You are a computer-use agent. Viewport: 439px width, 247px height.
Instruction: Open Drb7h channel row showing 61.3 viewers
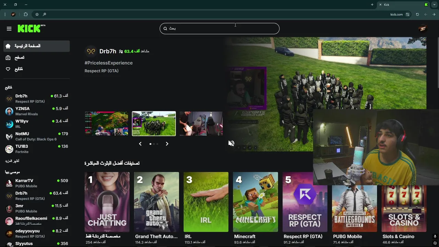[36, 99]
